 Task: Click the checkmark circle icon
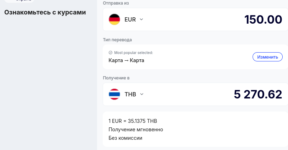pyautogui.click(x=111, y=53)
